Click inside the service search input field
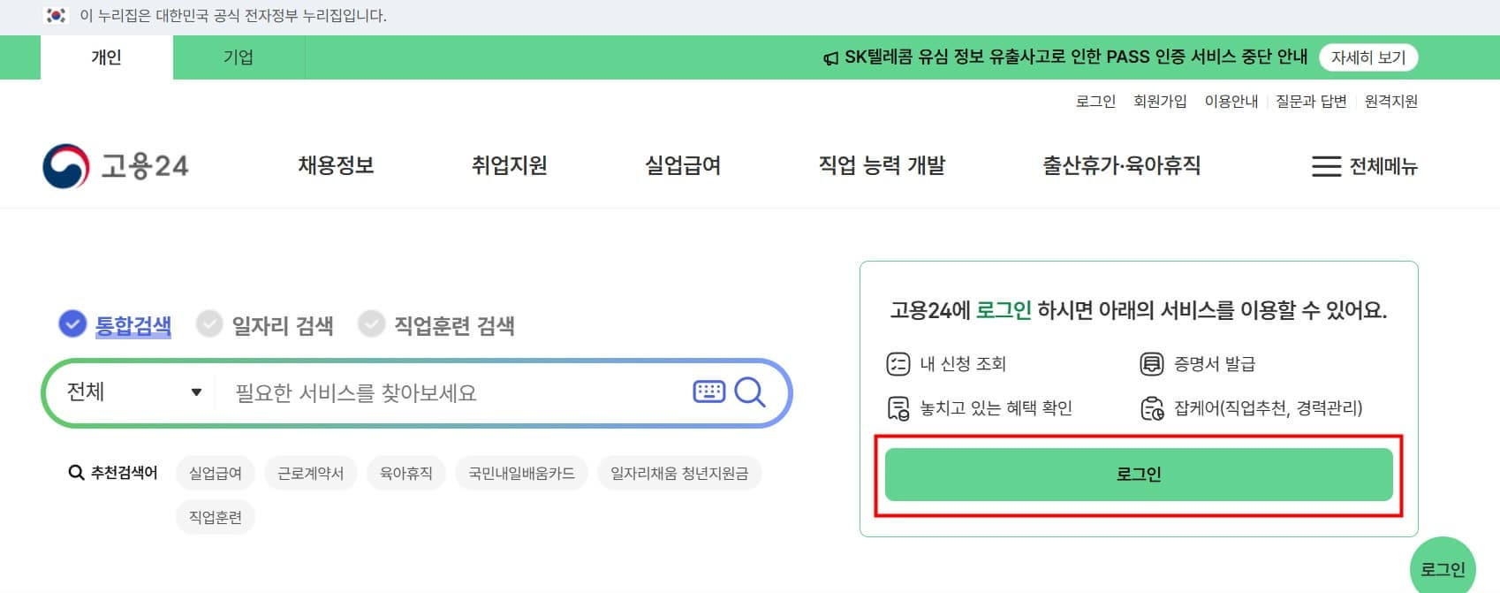Screen dimensions: 1500x593 (x=398, y=392)
